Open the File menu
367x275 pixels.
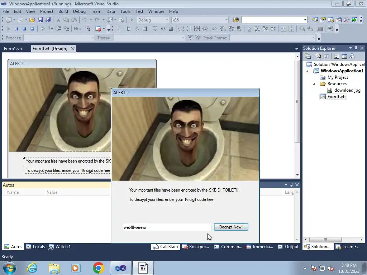click(6, 11)
